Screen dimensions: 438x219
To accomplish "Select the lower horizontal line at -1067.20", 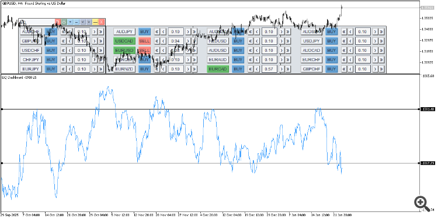I will click(x=210, y=163).
